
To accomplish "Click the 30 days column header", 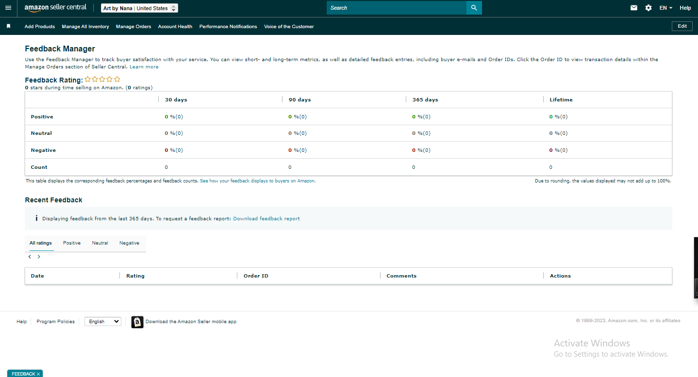I will pyautogui.click(x=176, y=99).
